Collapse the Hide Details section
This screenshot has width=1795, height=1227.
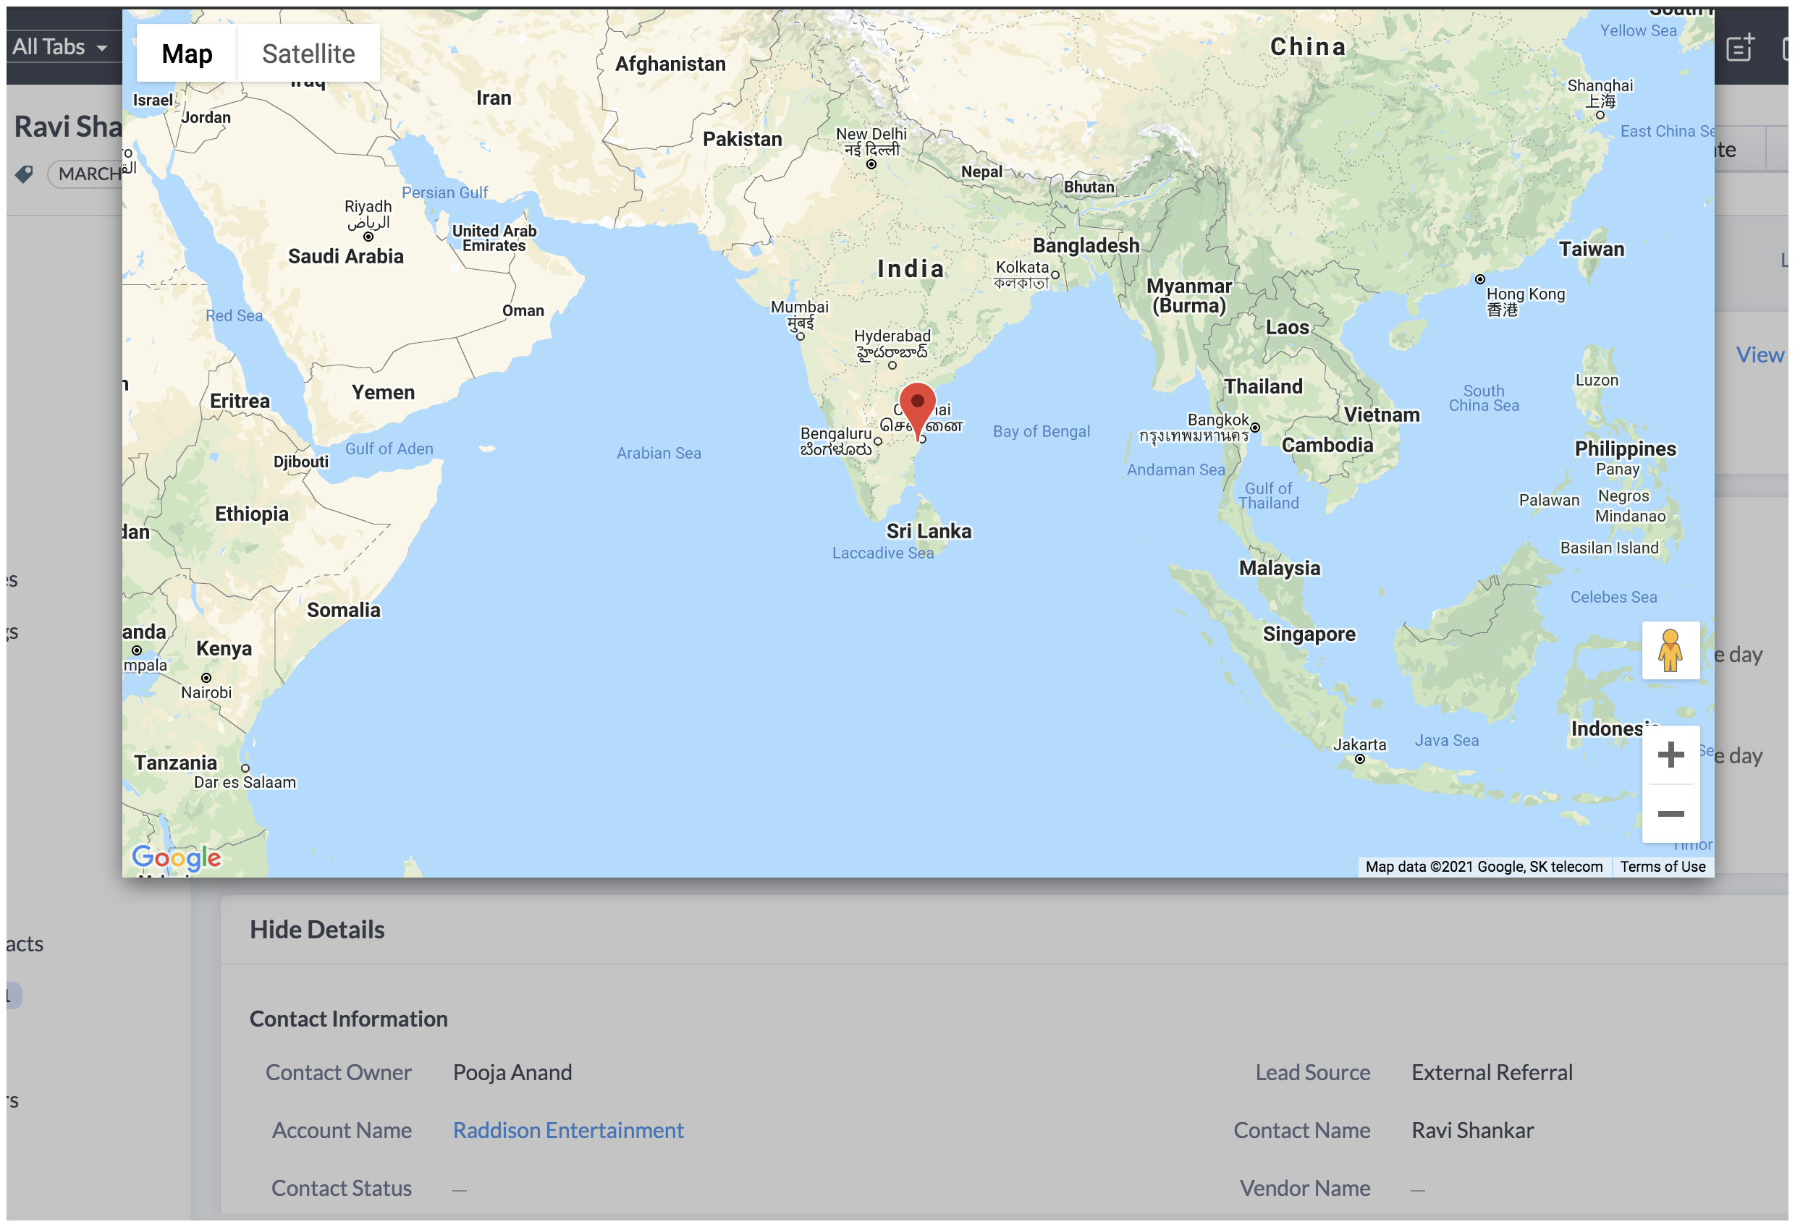point(317,930)
